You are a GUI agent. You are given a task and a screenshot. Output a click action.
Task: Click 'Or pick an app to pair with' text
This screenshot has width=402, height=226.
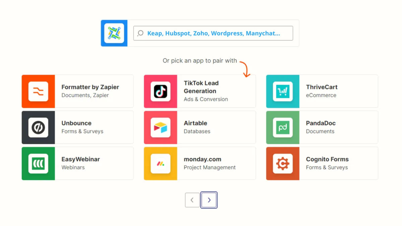[200, 61]
